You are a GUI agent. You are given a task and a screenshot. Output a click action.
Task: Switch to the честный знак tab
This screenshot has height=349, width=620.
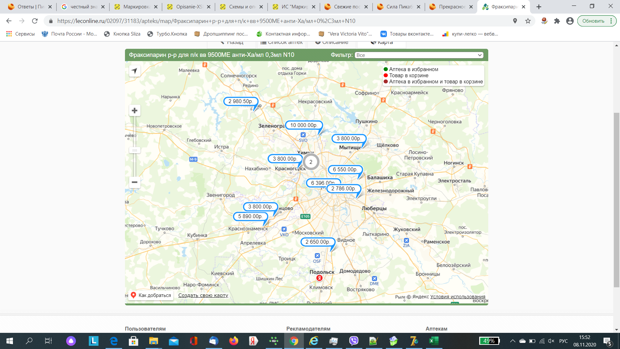click(x=83, y=7)
